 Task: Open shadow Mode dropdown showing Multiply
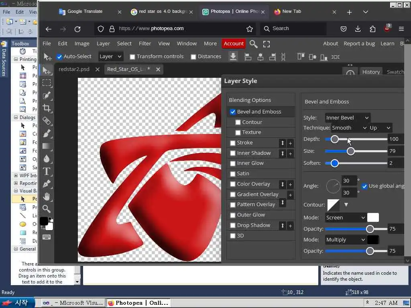(x=346, y=240)
